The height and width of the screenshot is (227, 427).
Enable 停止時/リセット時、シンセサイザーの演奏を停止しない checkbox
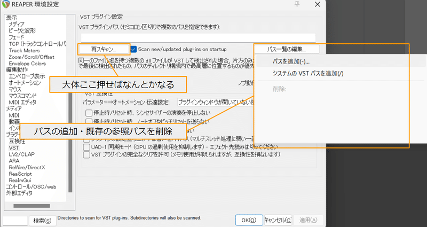pyautogui.click(x=88, y=113)
